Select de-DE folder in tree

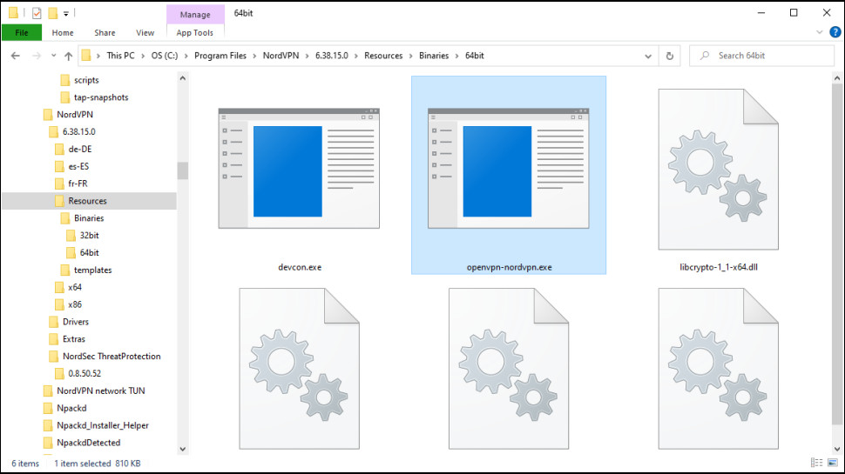pyautogui.click(x=80, y=149)
